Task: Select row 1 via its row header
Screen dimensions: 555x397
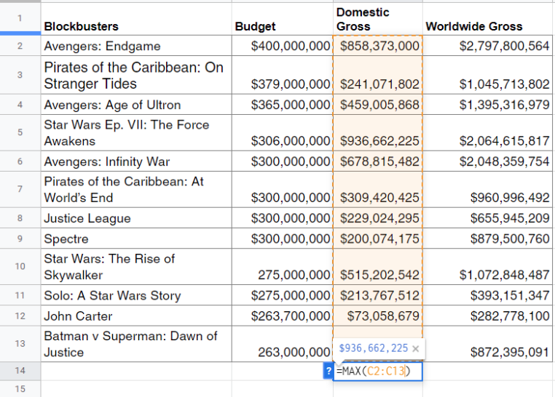Action: 20,18
